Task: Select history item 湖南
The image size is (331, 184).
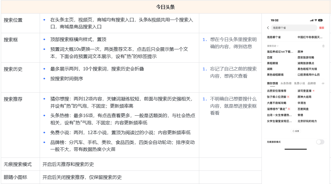Action: pyautogui.click(x=270, y=69)
